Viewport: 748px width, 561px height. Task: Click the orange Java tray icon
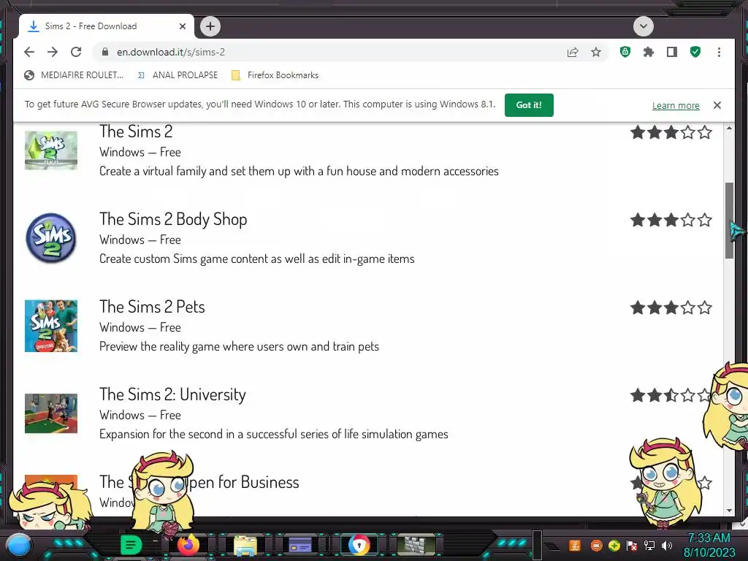tap(575, 545)
